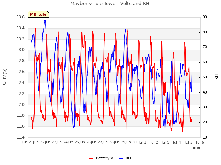
Task: Click the 70 right axis tick label
Action: click(205, 47)
